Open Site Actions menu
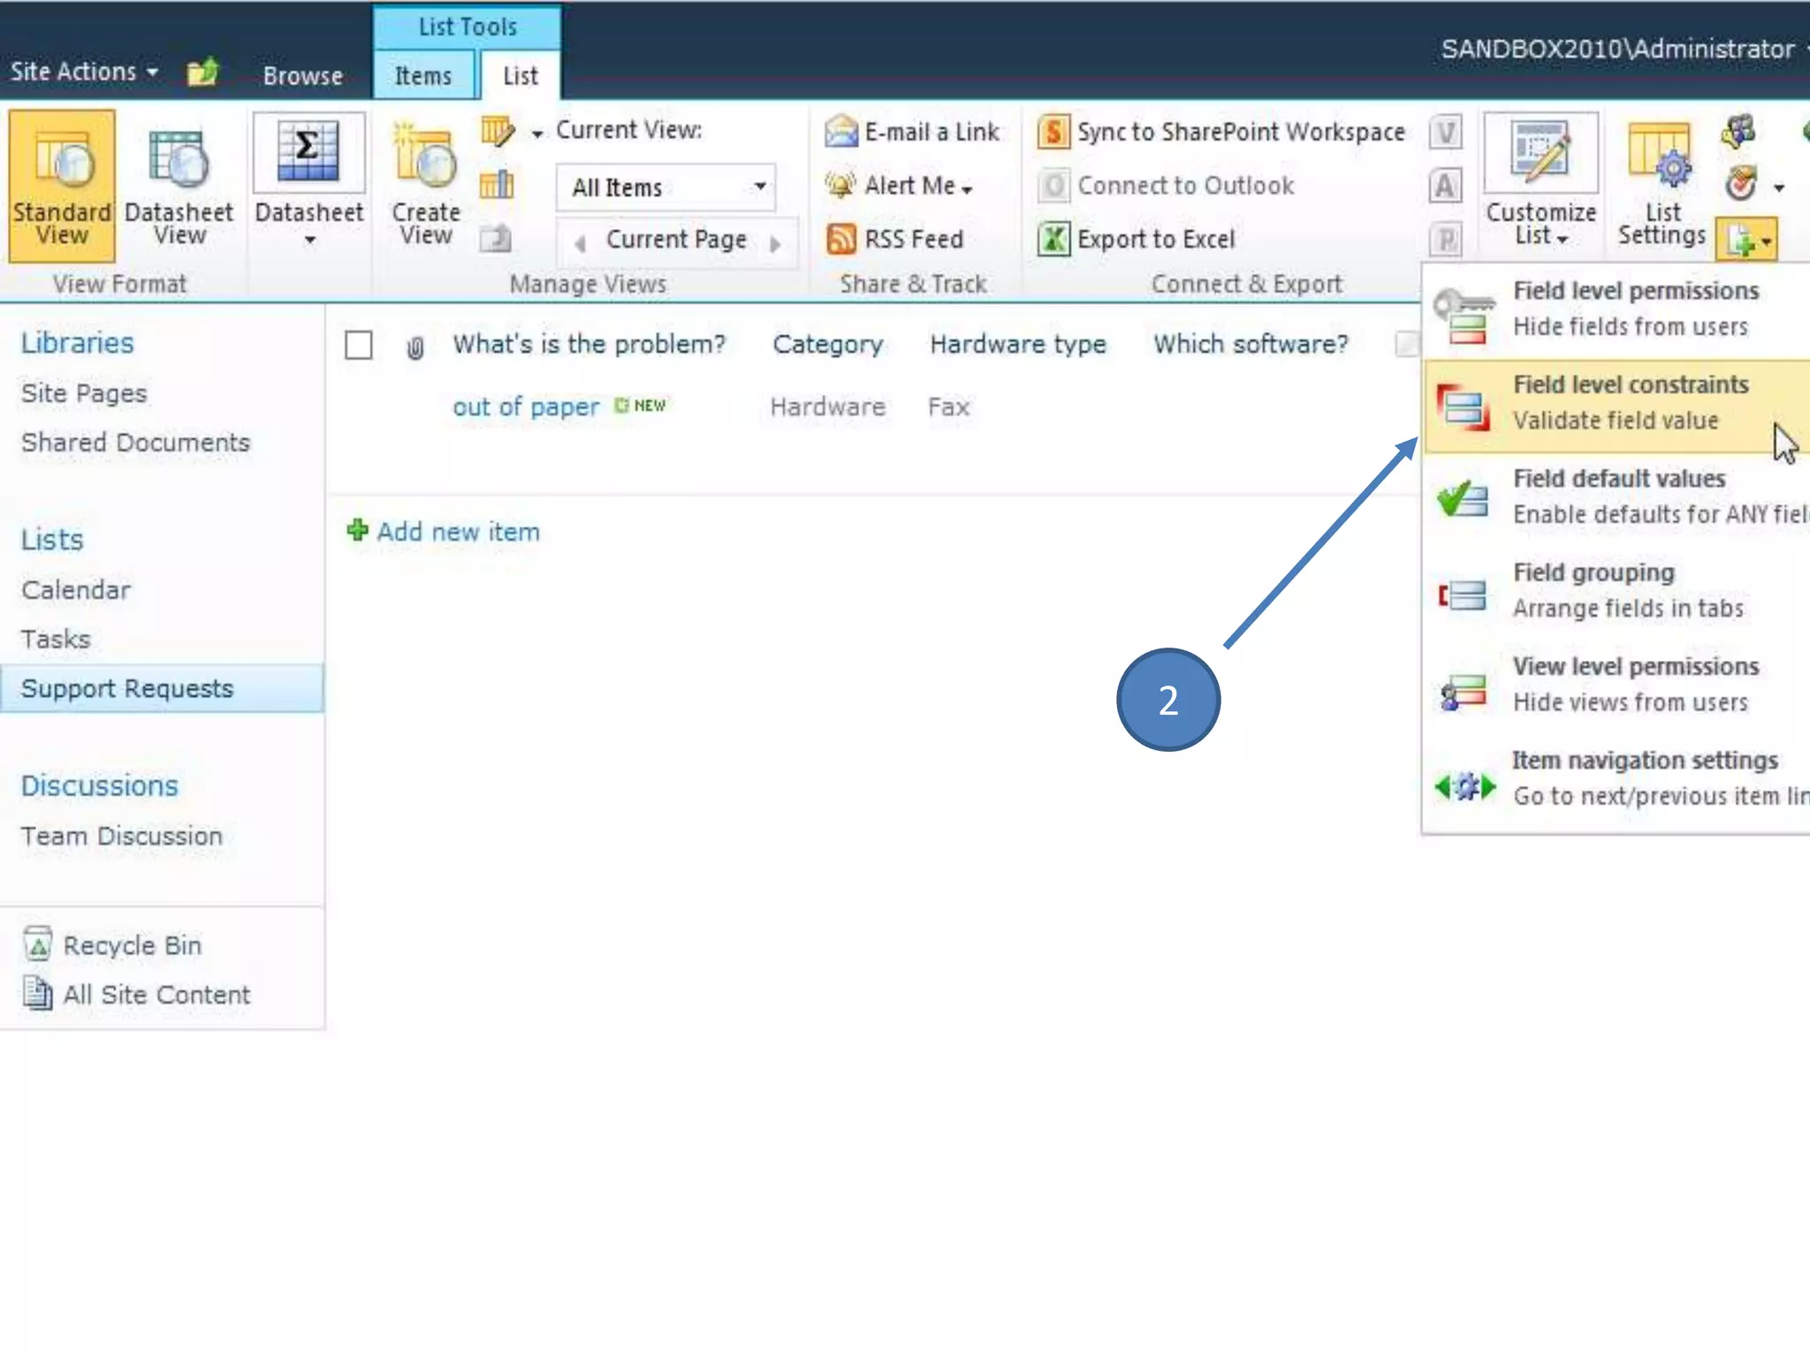This screenshot has height=1357, width=1810. click(85, 72)
